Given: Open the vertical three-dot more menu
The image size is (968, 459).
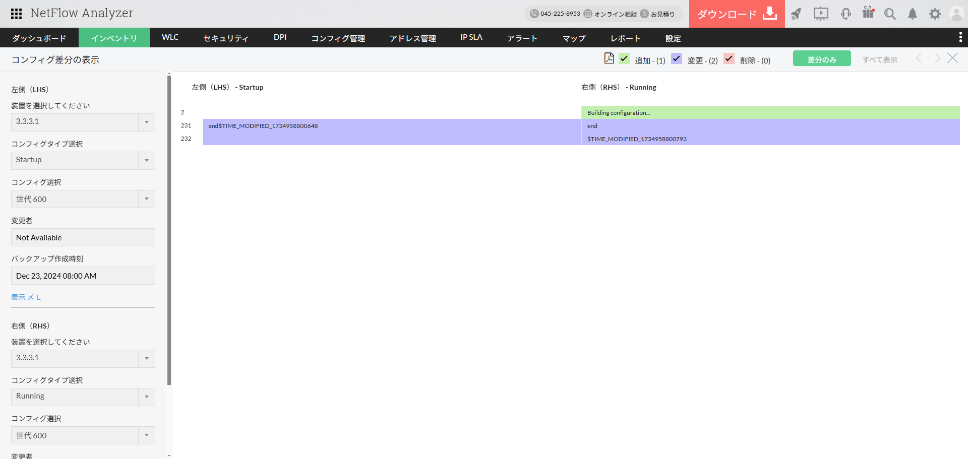Looking at the screenshot, I should 960,37.
